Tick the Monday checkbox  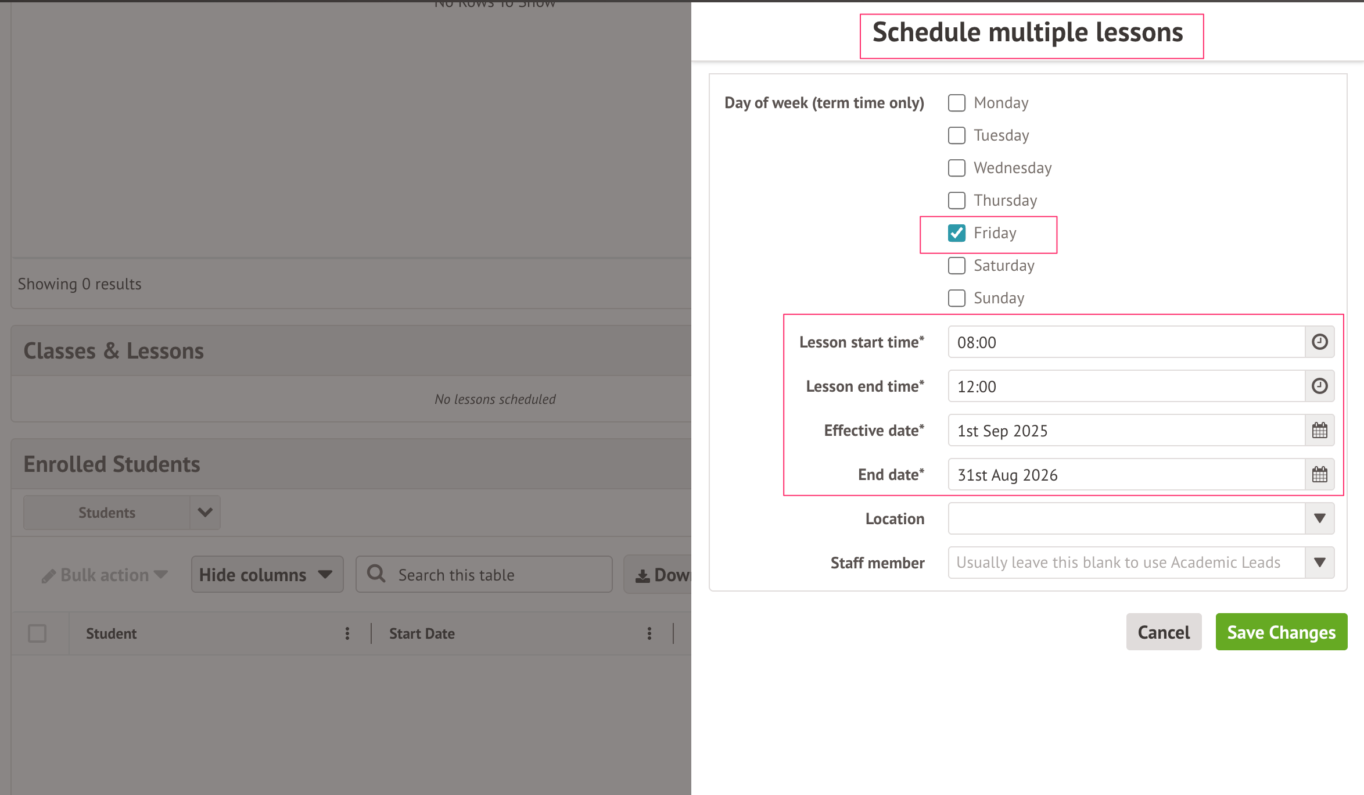957,103
